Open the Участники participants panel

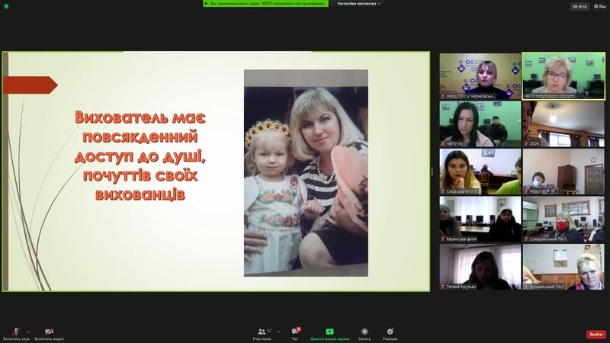[x=264, y=332]
